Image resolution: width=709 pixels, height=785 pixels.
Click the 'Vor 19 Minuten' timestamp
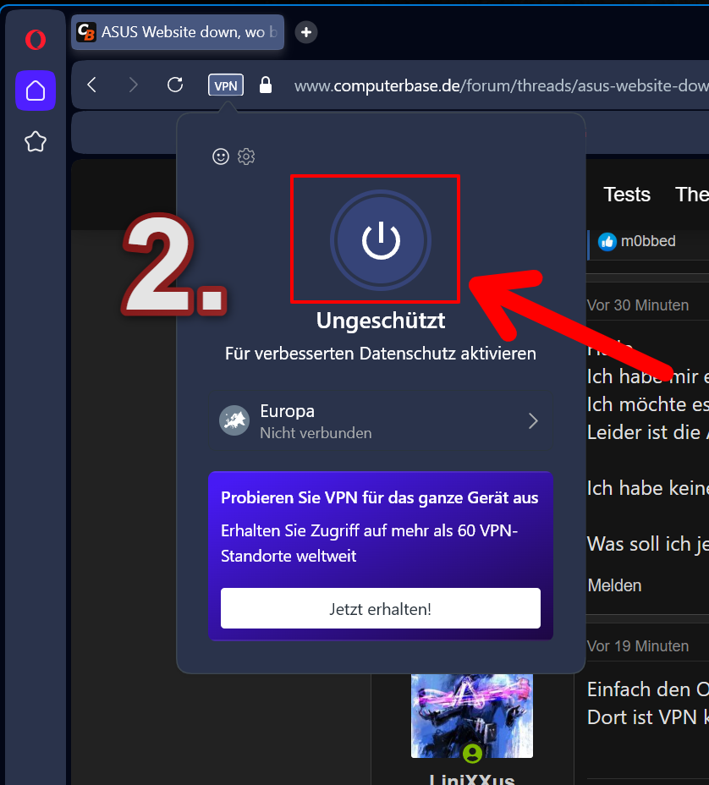point(638,645)
